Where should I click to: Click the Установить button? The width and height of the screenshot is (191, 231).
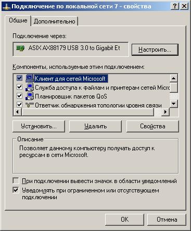click(39, 126)
